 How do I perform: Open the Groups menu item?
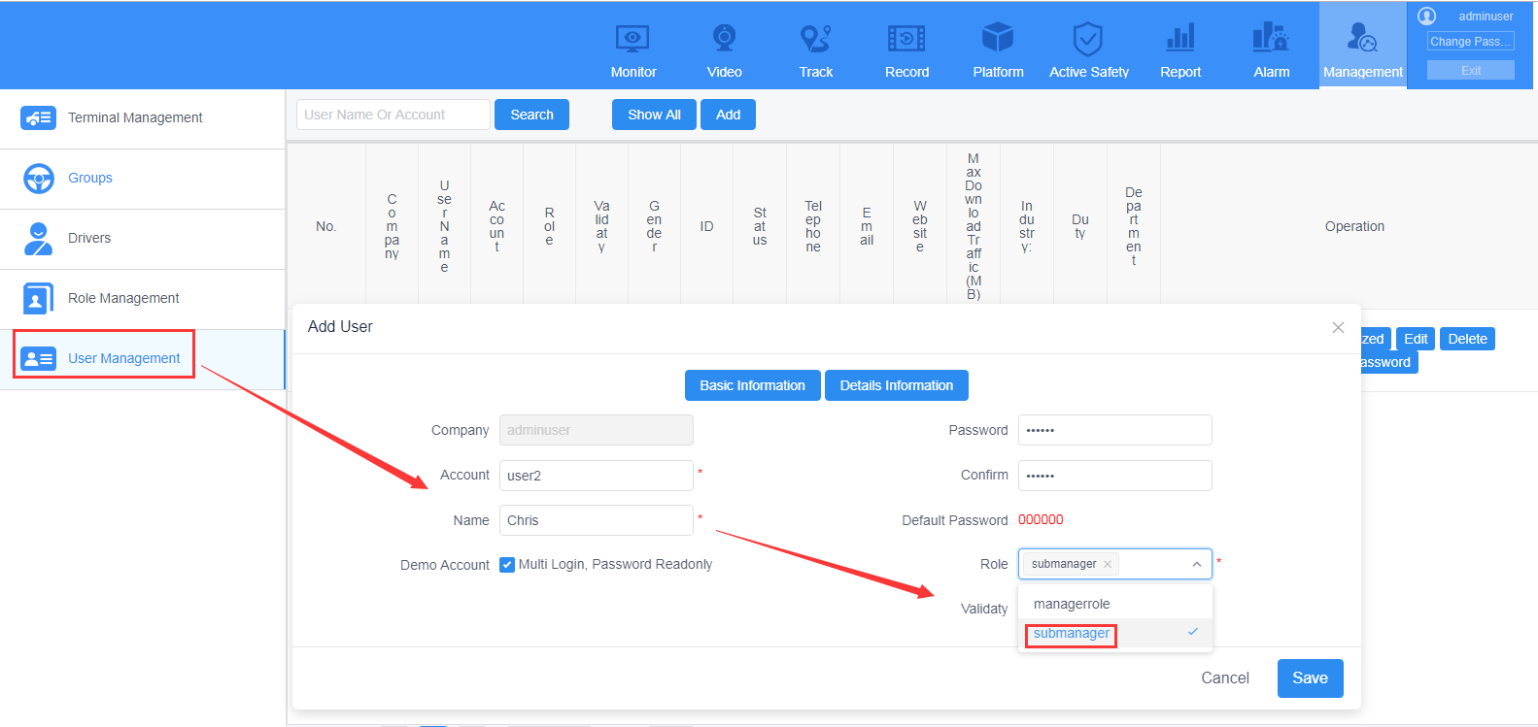click(x=142, y=179)
